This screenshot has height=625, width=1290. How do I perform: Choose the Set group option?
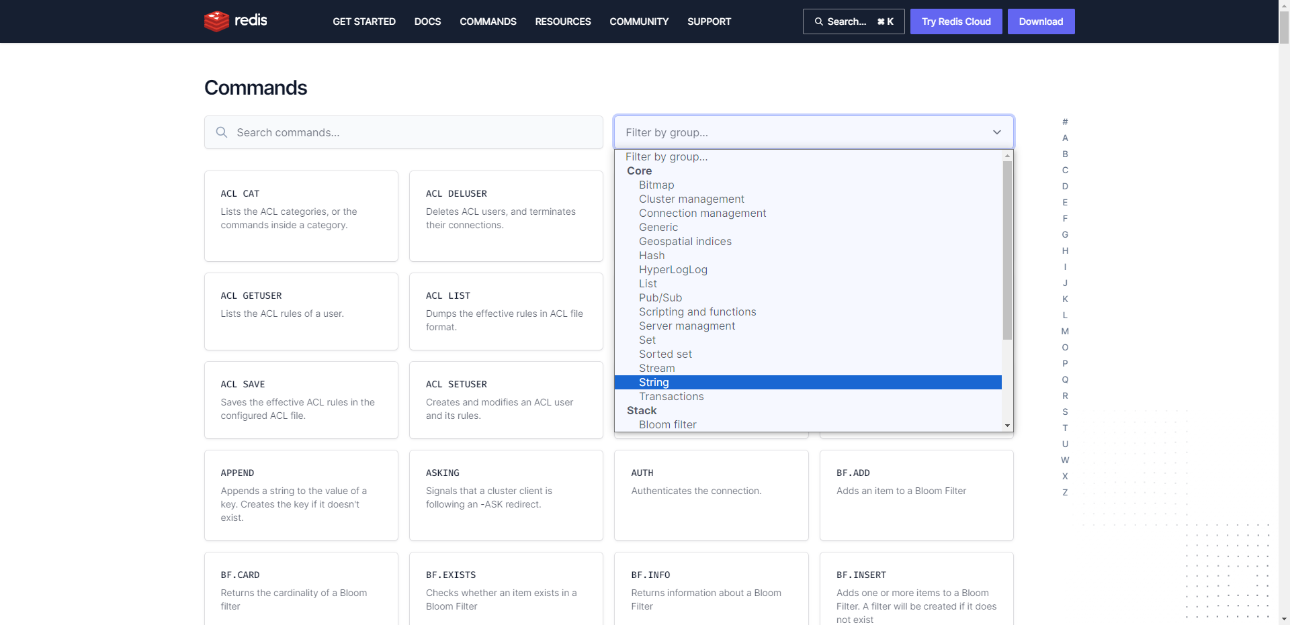pos(808,340)
